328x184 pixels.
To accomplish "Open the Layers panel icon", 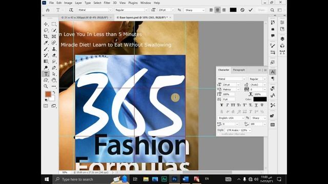I will (282, 39).
